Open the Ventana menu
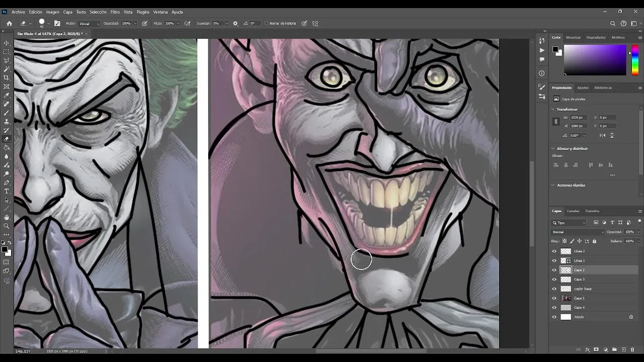644x362 pixels. pos(160,12)
